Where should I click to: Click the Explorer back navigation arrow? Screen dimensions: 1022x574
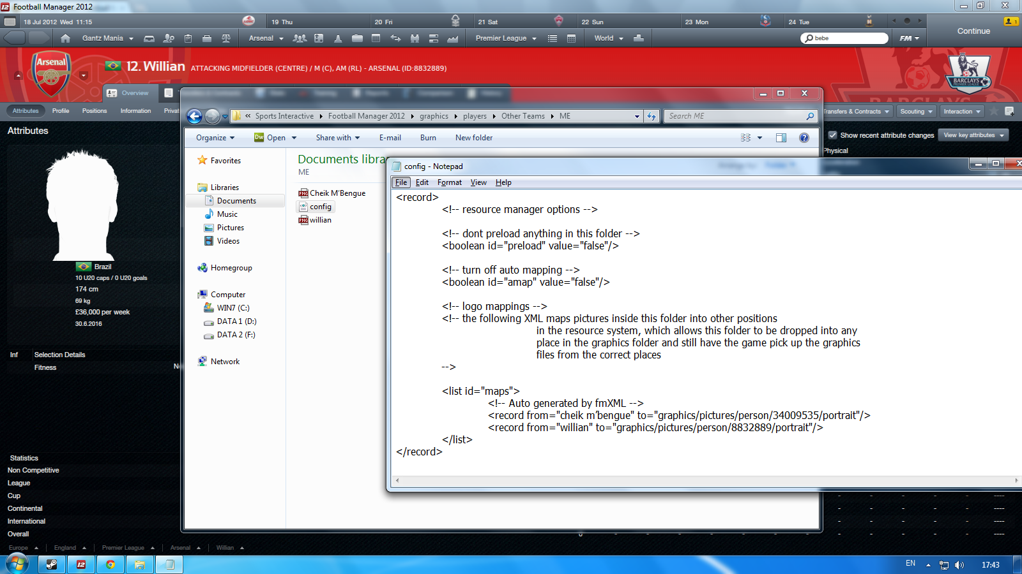[195, 116]
